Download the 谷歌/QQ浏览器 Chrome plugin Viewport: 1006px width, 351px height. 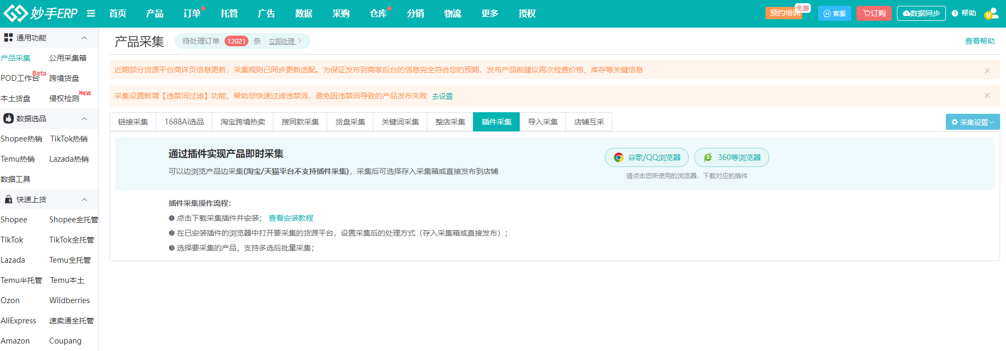[x=647, y=157]
